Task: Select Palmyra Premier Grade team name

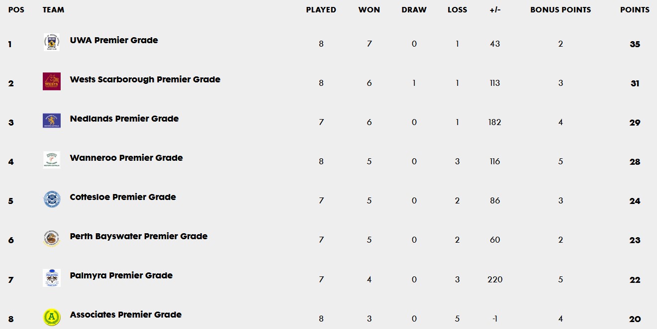Action: click(x=121, y=275)
